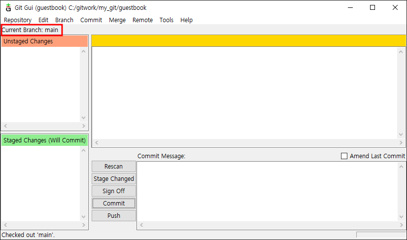This screenshot has height=240, width=407.
Task: Open the Repository menu
Action: pyautogui.click(x=18, y=20)
